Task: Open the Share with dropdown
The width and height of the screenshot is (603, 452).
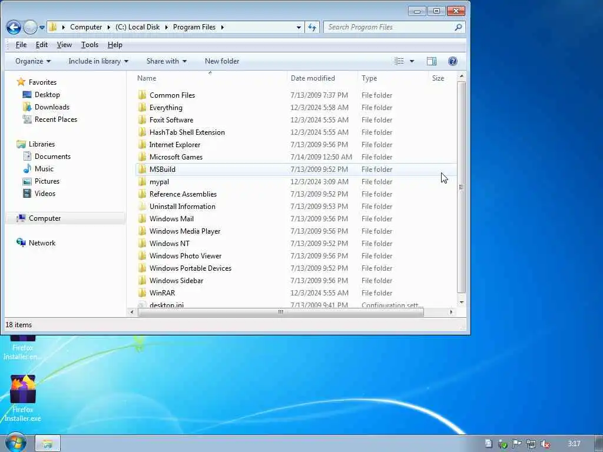Action: tap(167, 61)
